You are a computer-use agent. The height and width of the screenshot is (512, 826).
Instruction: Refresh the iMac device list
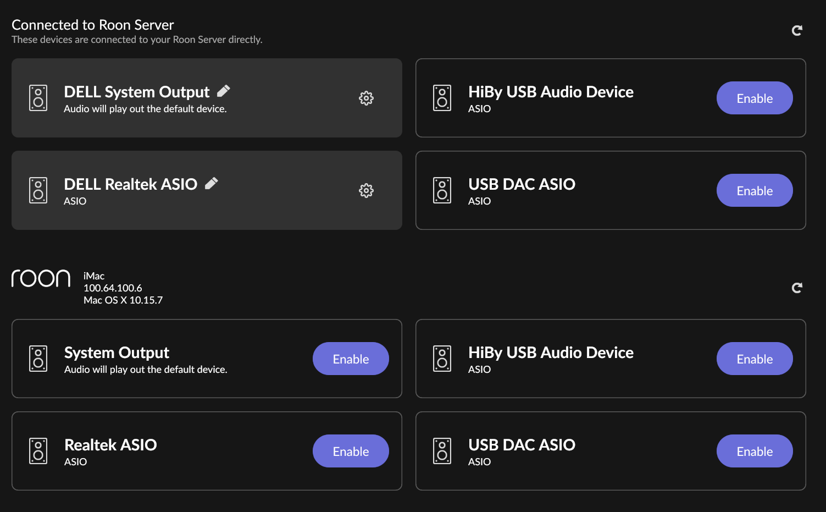(x=797, y=288)
